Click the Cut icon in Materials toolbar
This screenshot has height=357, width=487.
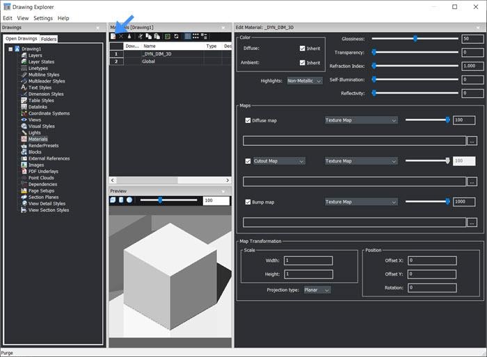tap(141, 35)
